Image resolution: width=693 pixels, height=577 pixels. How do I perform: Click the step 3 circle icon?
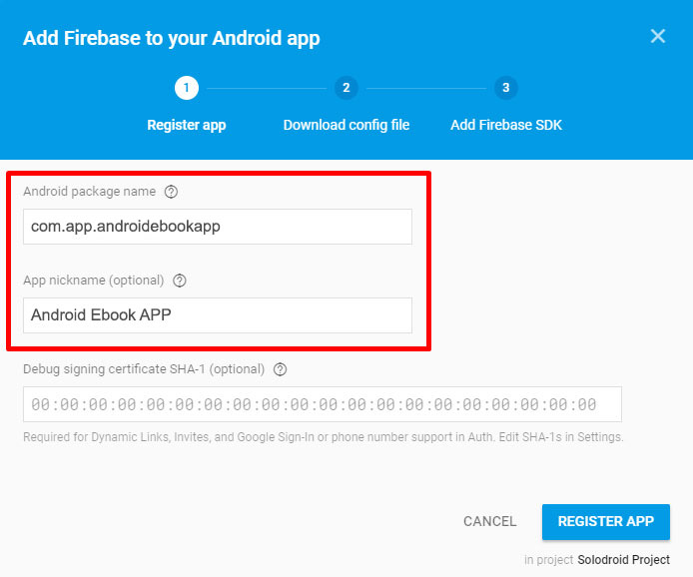pos(505,88)
